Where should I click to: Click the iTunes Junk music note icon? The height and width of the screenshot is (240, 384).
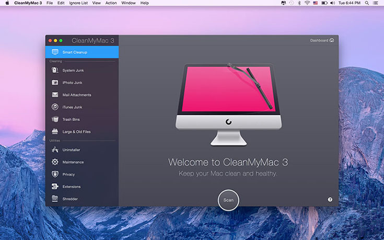click(x=55, y=107)
